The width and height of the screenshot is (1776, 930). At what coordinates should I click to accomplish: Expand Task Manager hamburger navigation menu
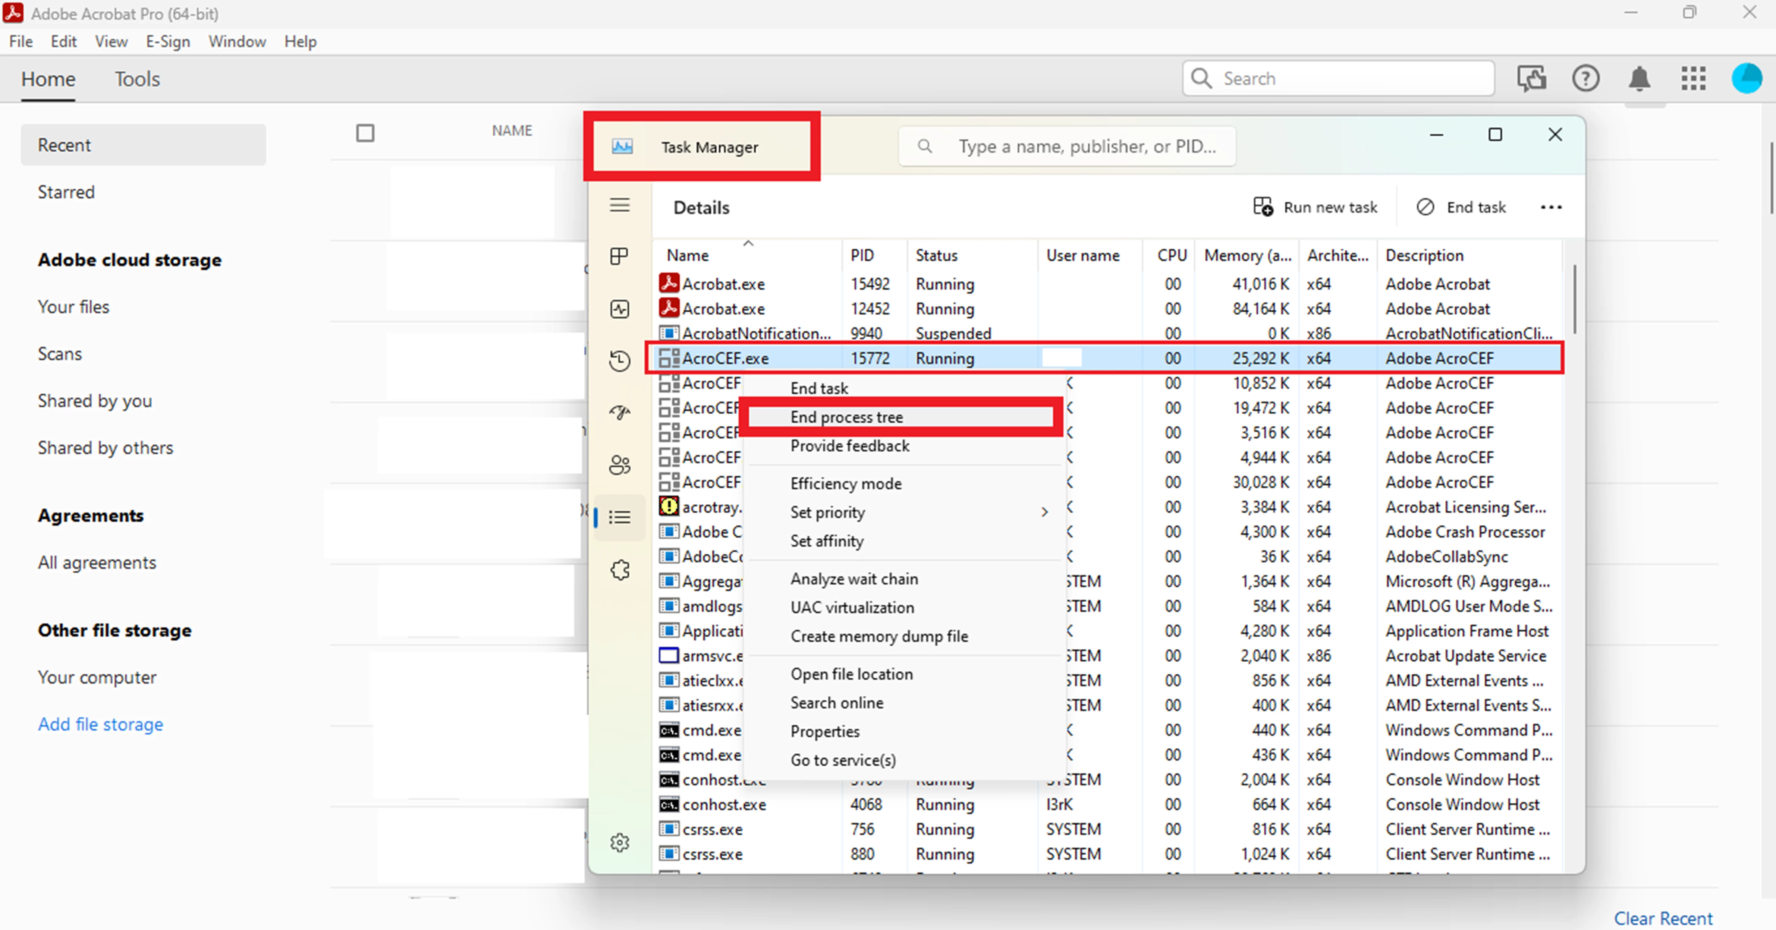[x=619, y=205]
